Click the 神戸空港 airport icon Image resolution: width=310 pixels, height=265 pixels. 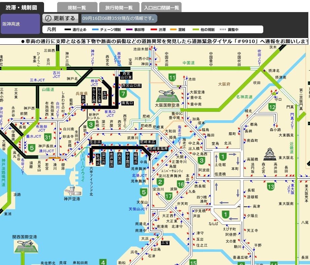tap(73, 191)
